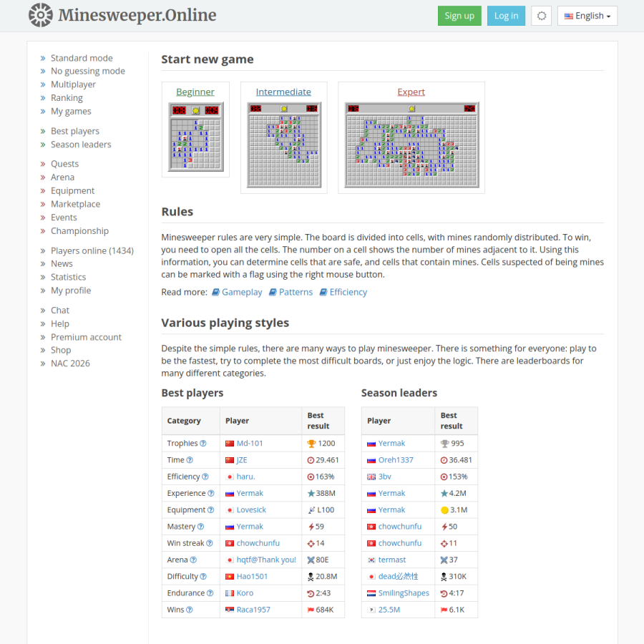Open season leader 3bv profile
Screen dimensions: 644x644
point(384,477)
